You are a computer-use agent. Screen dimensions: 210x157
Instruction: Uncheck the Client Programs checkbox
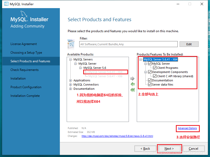tap(155, 68)
